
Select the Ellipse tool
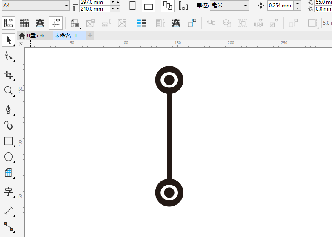pos(9,157)
